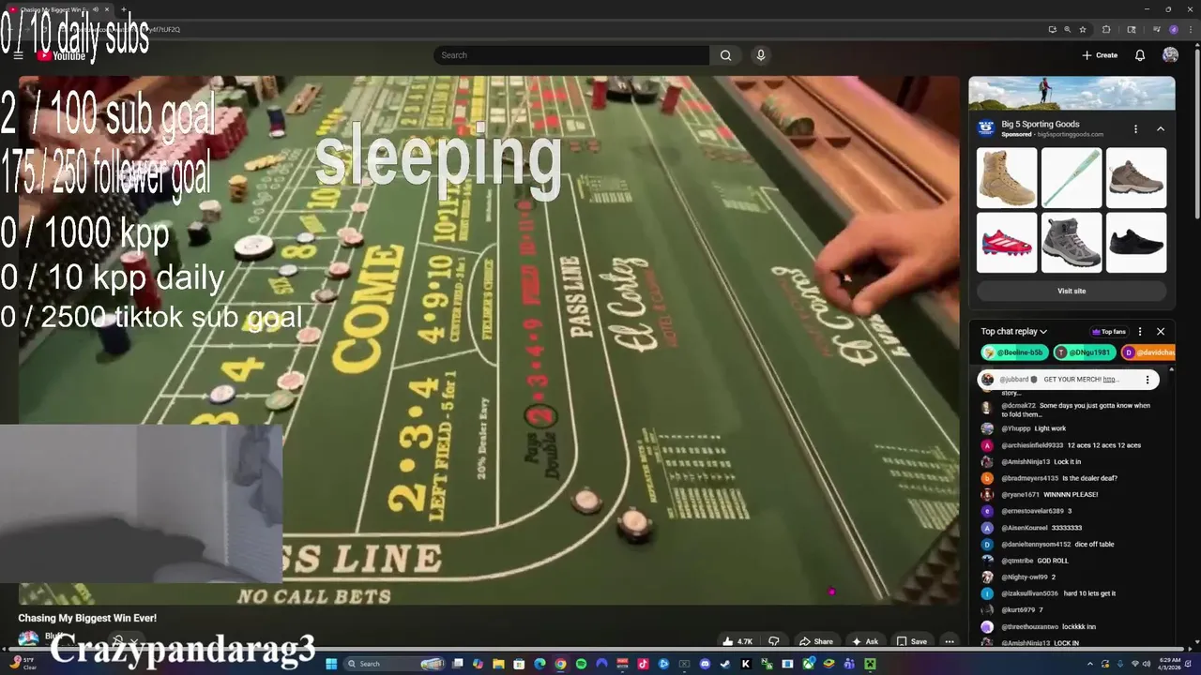The image size is (1201, 675).
Task: Click the green baseball bat product thumbnail
Action: coord(1072,177)
